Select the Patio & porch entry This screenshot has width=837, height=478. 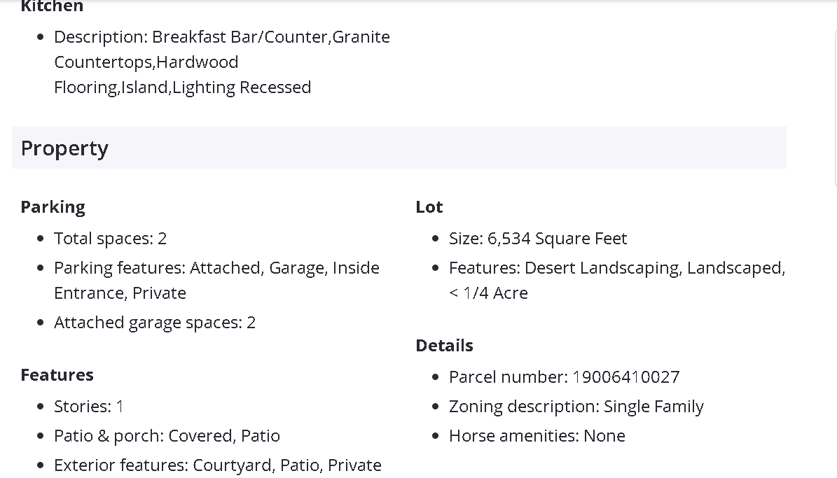[167, 436]
